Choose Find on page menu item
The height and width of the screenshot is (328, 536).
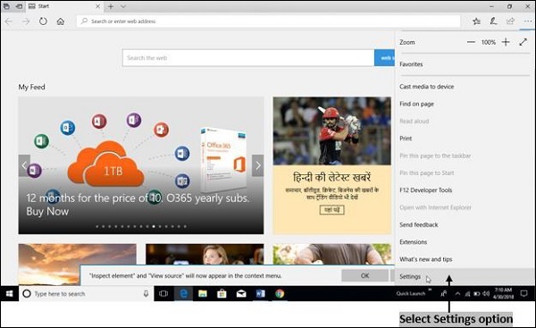tap(416, 104)
